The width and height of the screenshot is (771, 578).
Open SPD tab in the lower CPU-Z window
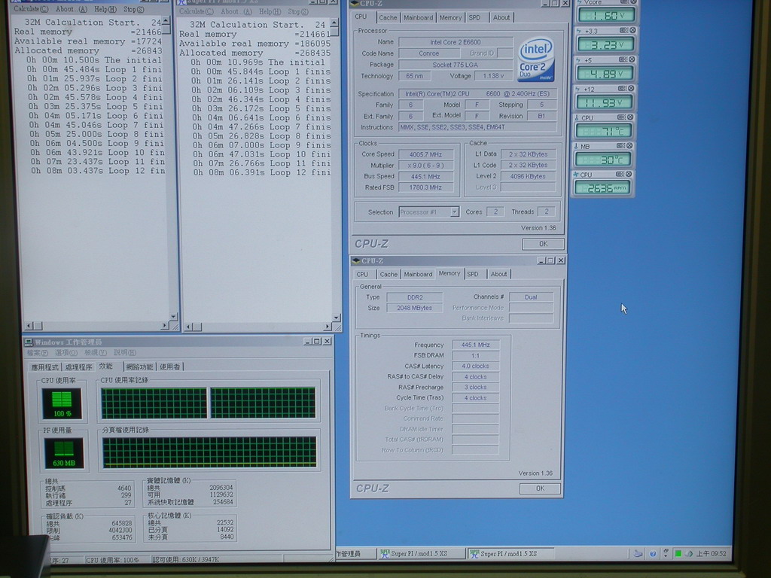point(473,274)
